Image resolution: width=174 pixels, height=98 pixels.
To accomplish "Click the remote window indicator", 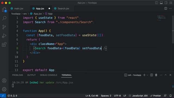I will (x=3, y=96).
